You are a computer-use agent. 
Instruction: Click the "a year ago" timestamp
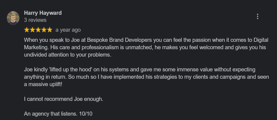click(68, 30)
